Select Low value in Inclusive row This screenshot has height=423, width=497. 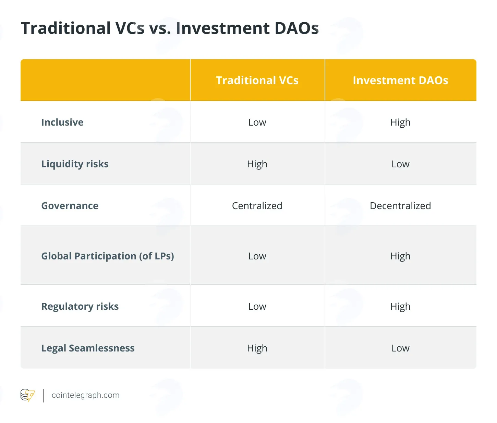(x=257, y=122)
